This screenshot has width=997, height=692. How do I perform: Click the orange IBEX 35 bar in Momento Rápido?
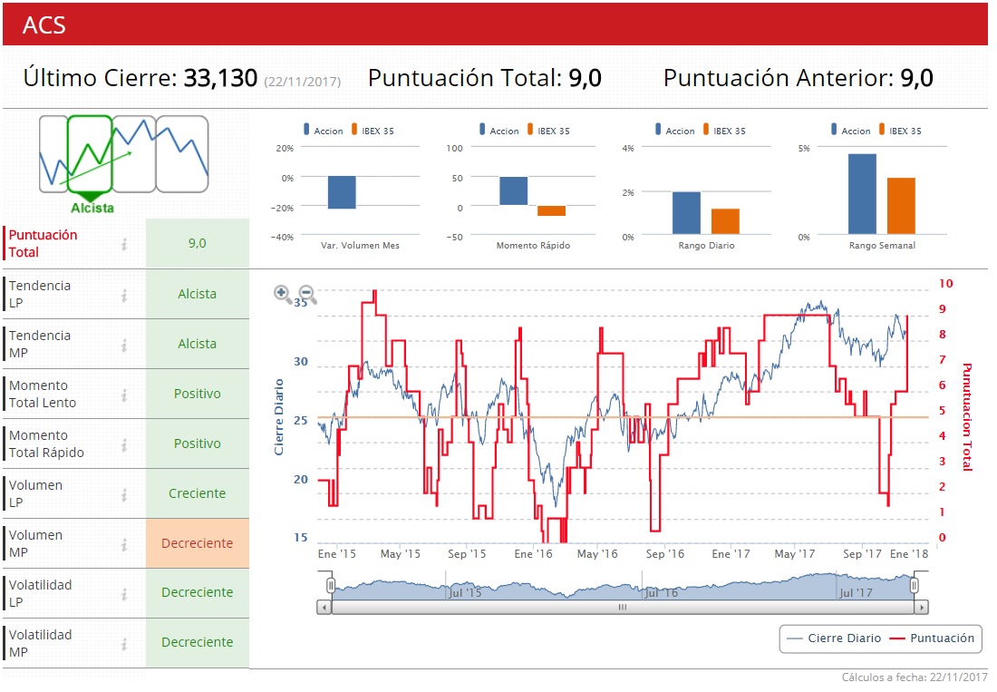point(551,210)
